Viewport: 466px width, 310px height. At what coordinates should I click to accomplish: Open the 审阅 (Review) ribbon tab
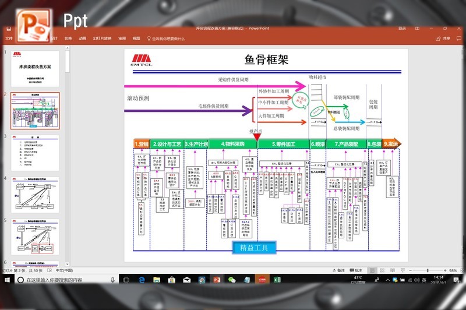[x=122, y=38]
